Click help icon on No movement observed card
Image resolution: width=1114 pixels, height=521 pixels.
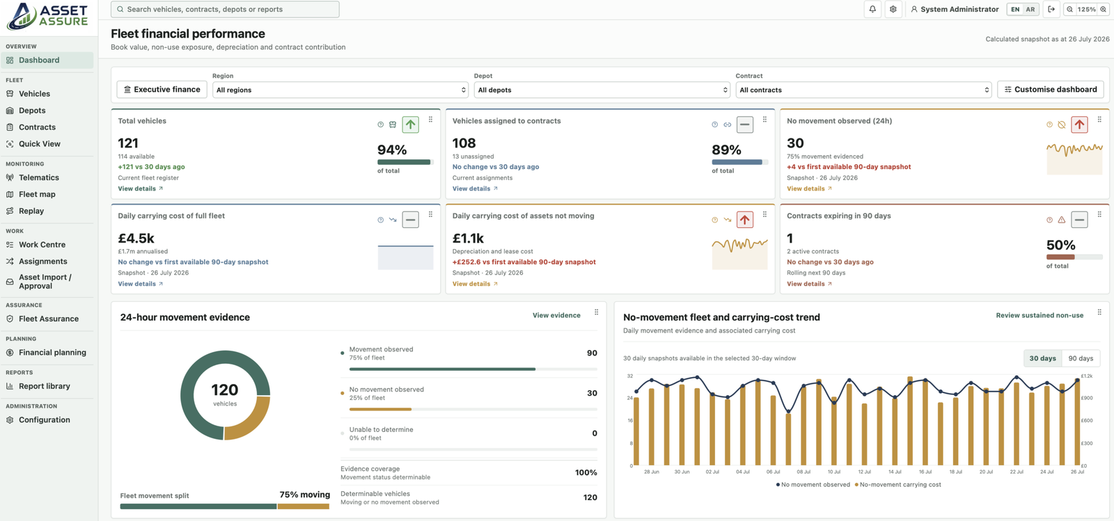coord(1049,125)
